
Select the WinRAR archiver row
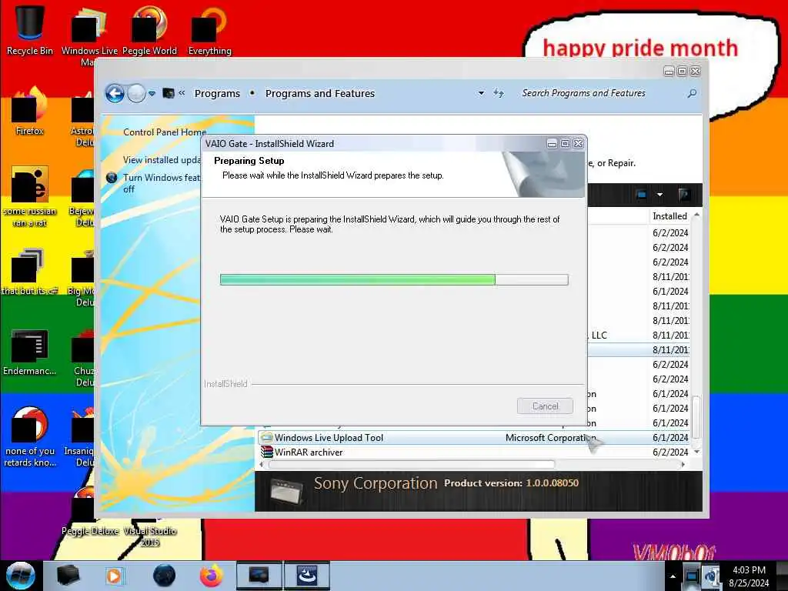pos(475,452)
